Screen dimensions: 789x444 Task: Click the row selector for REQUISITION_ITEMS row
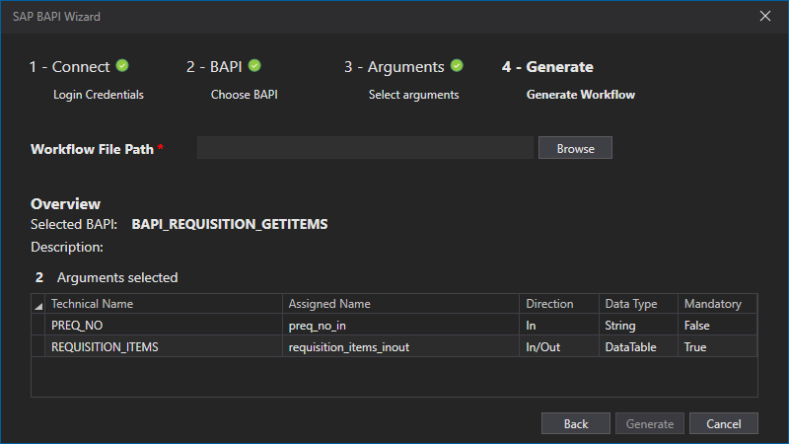(38, 347)
